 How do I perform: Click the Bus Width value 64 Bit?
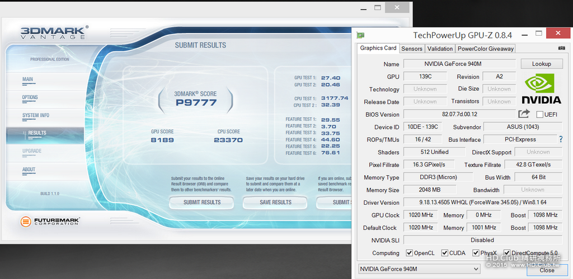pos(538,177)
